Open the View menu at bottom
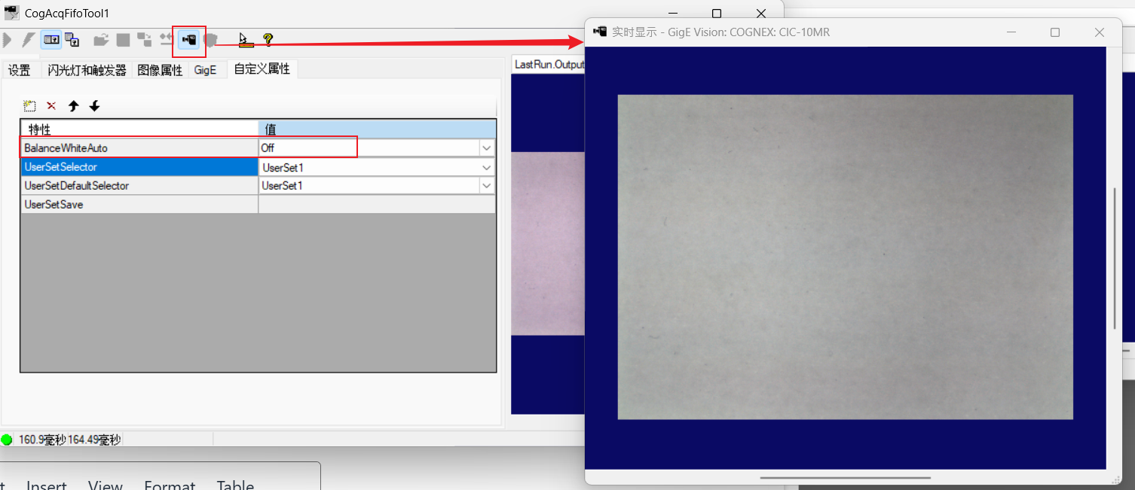The width and height of the screenshot is (1135, 490). pyautogui.click(x=106, y=485)
